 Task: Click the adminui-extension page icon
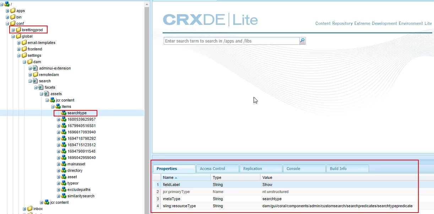pyautogui.click(x=36, y=68)
